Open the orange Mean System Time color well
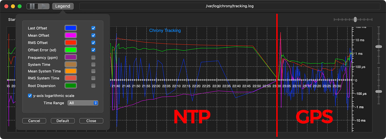The width and height of the screenshot is (386, 139). [x=71, y=71]
